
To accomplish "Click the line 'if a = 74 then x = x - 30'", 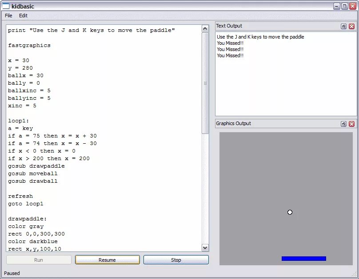I will (x=52, y=143).
